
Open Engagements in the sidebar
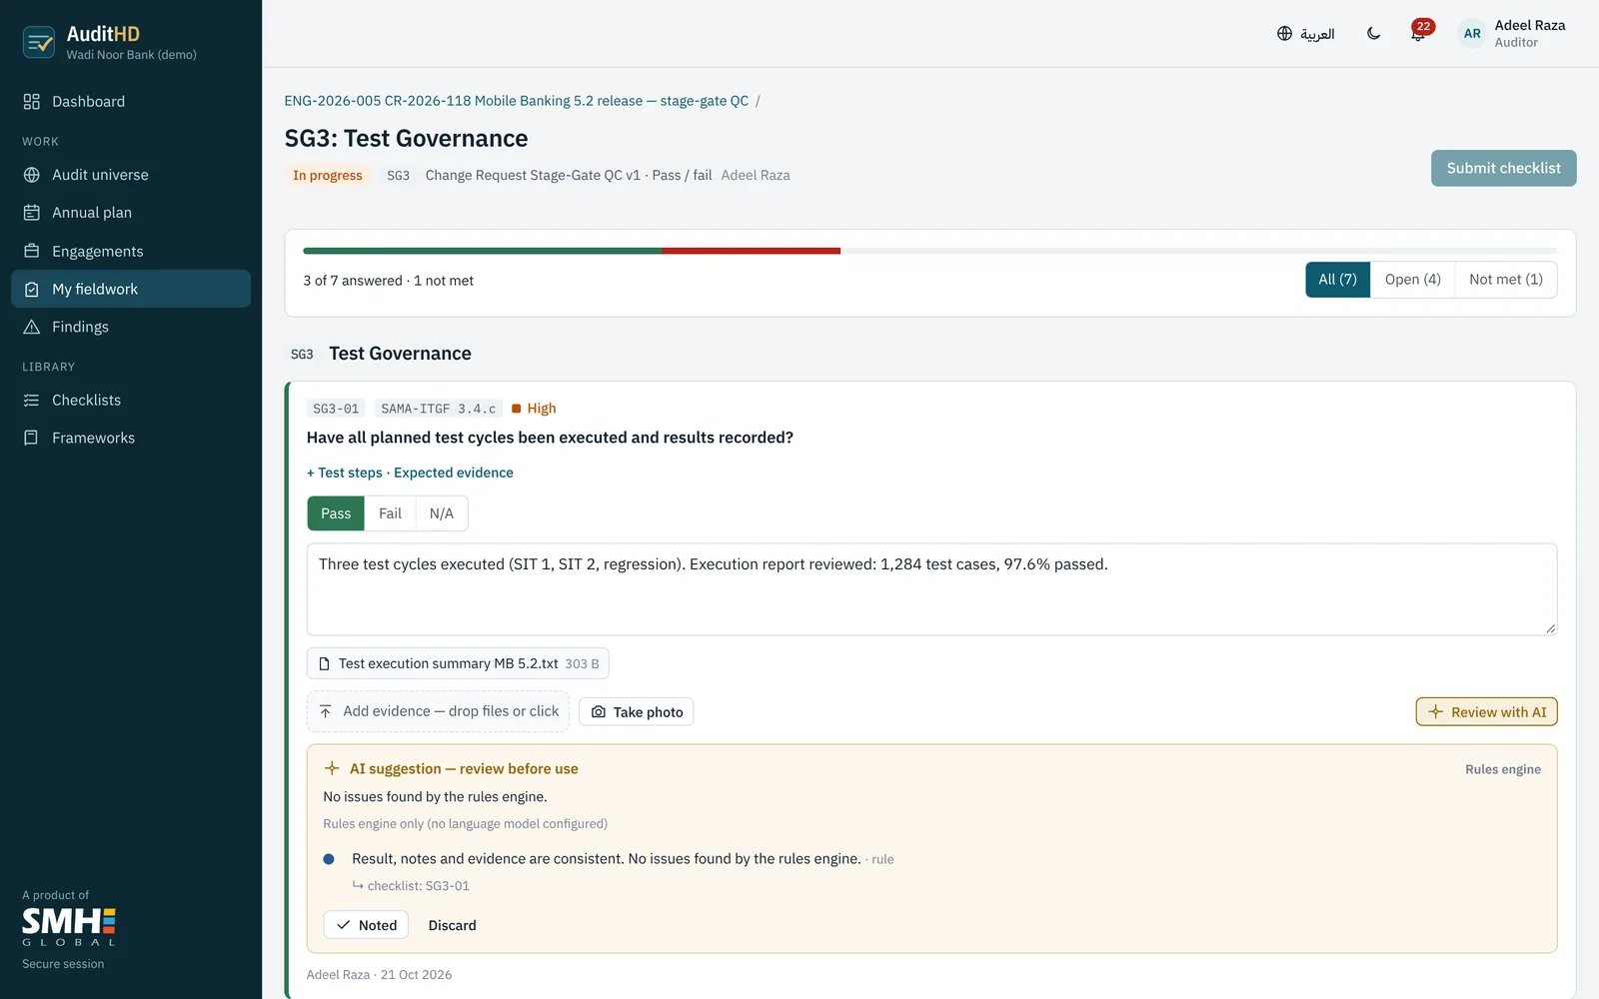click(131, 251)
